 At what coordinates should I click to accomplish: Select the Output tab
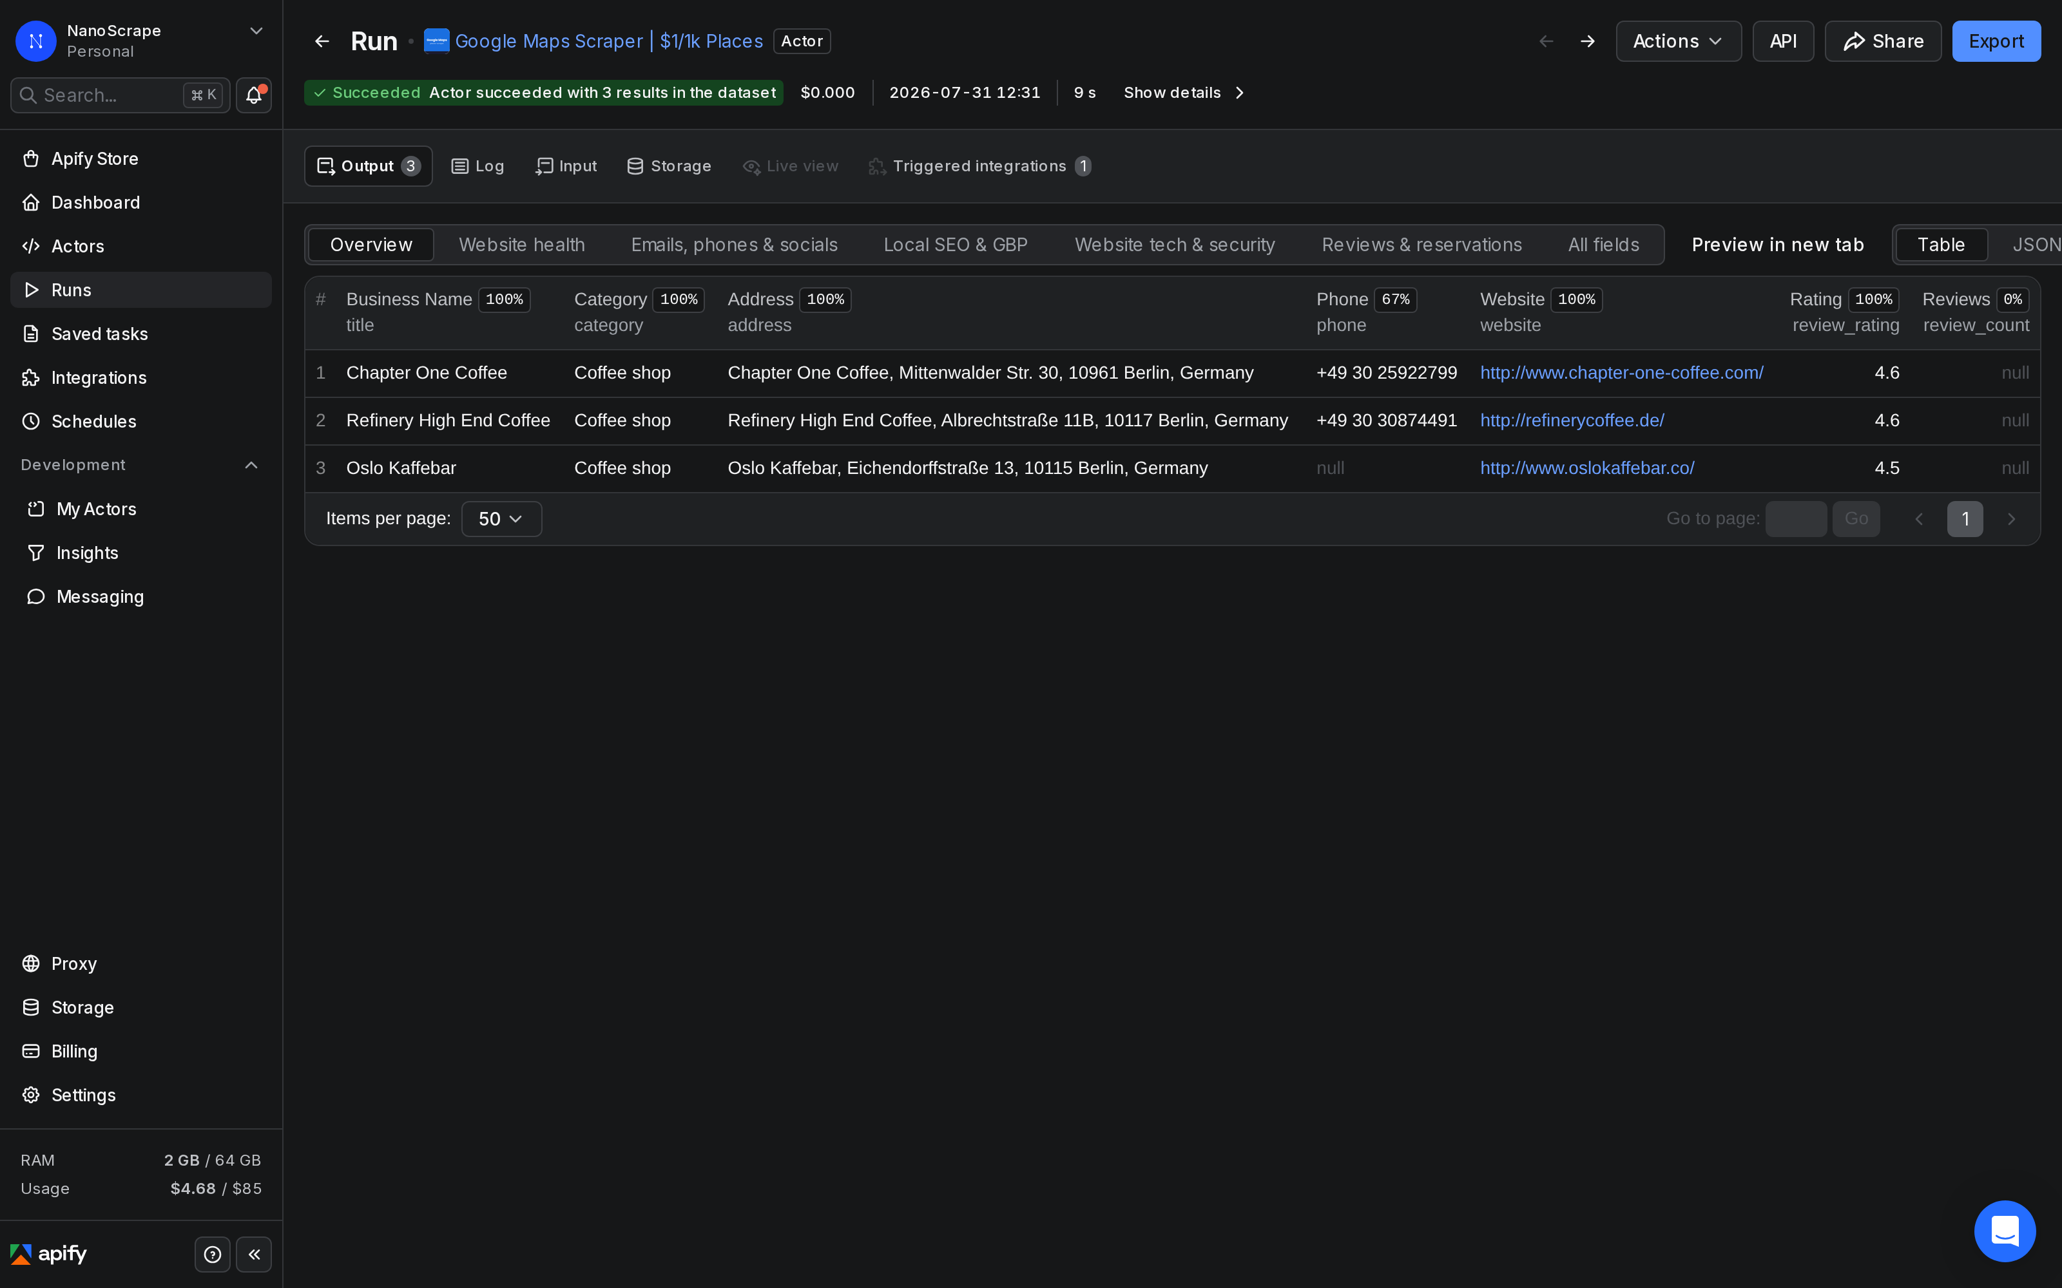pos(368,166)
